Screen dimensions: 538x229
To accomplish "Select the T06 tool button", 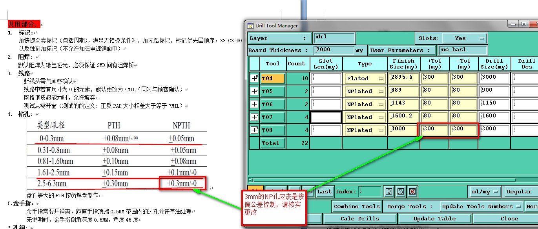I will click(272, 104).
